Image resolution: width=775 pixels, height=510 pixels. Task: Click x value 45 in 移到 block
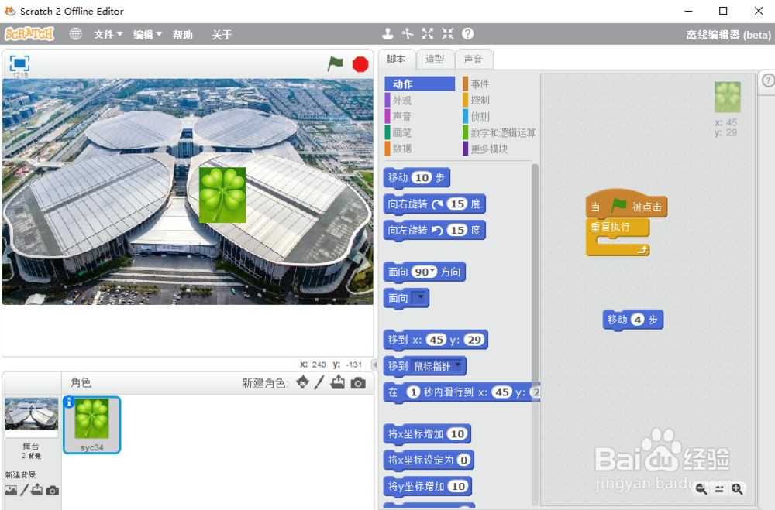tap(436, 340)
